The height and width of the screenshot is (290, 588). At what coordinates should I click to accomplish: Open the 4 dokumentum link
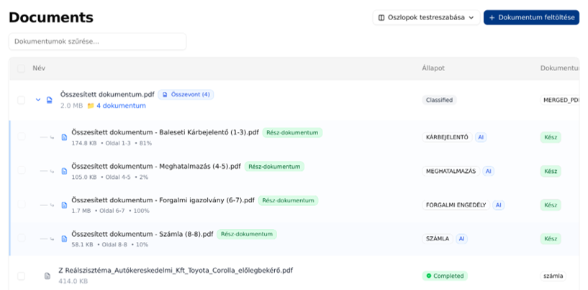pos(120,106)
